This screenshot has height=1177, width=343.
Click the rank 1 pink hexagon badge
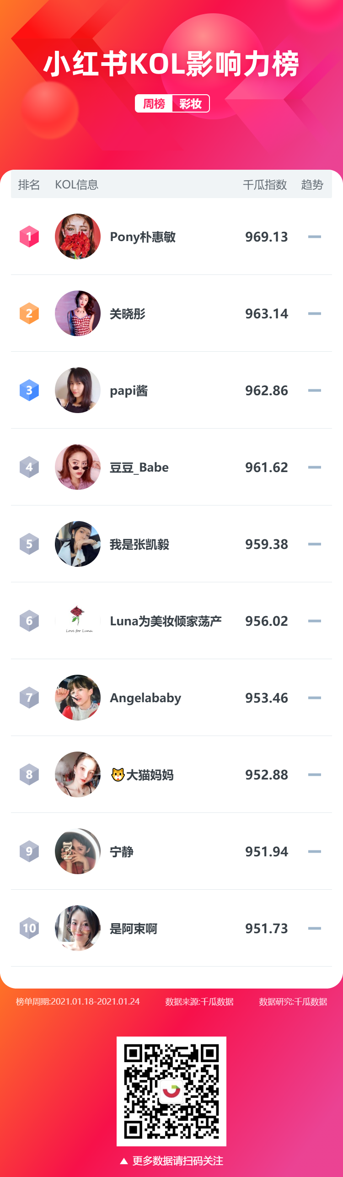pos(29,236)
